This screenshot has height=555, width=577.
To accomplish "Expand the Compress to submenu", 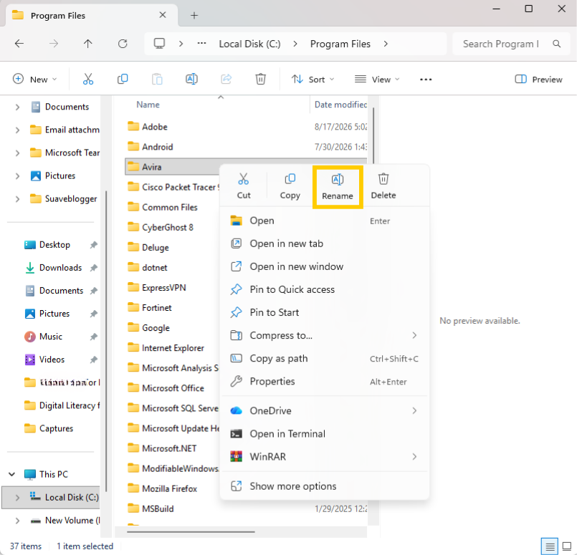I will tap(414, 336).
